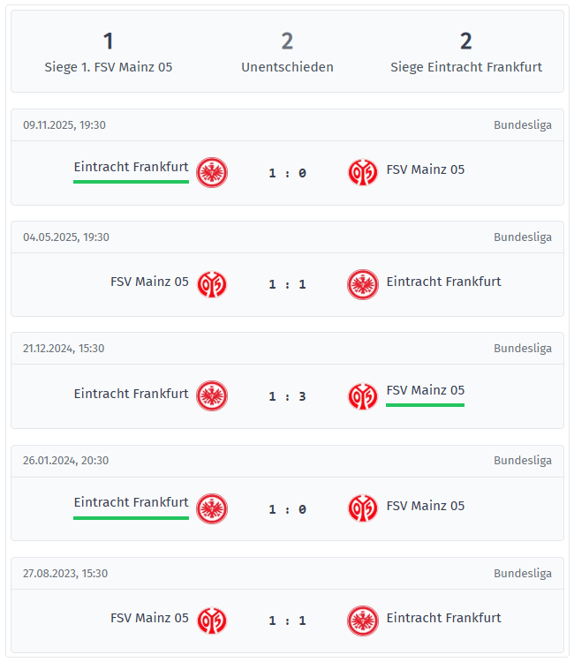Screen dimensions: 574x662
Task: Click Mainz 05 crest in 09.11.2025 match
Action: [x=362, y=172]
